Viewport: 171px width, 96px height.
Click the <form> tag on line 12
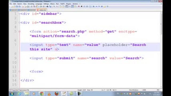pyautogui.click(x=36, y=71)
